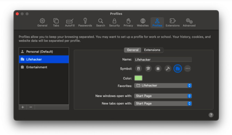Choose the hammer profile symbol

168,68
